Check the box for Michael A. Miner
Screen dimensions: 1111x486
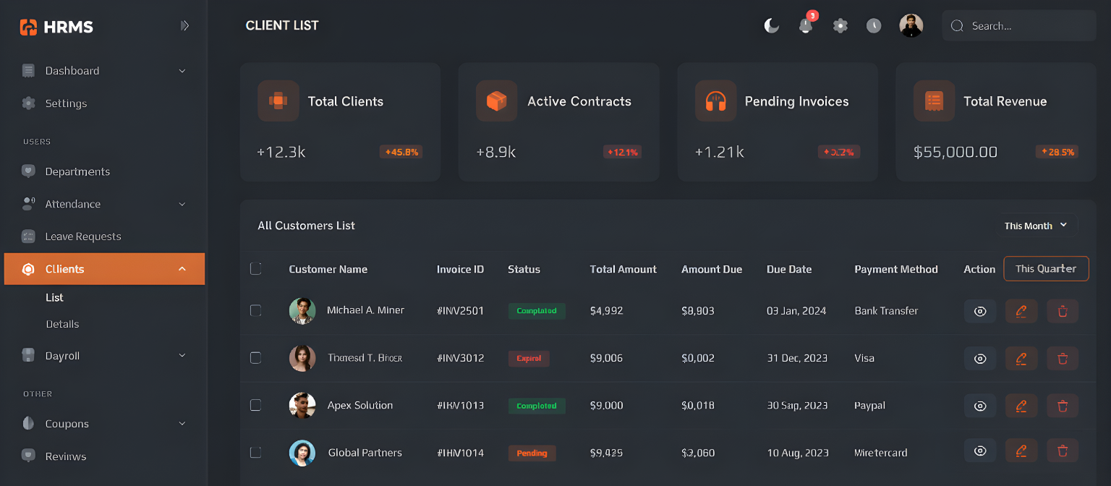(x=255, y=310)
